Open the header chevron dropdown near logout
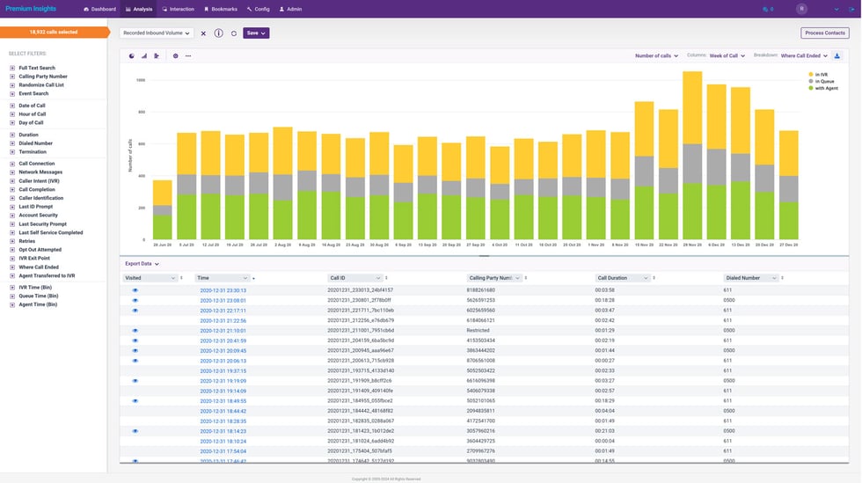This screenshot has height=483, width=862. (836, 10)
